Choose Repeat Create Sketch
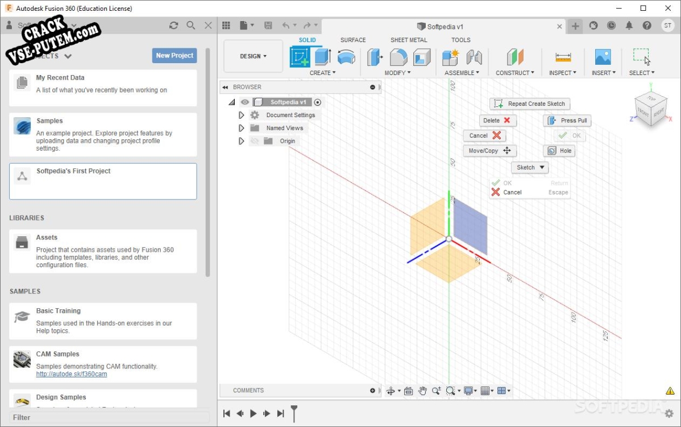The height and width of the screenshot is (427, 681). tap(530, 104)
